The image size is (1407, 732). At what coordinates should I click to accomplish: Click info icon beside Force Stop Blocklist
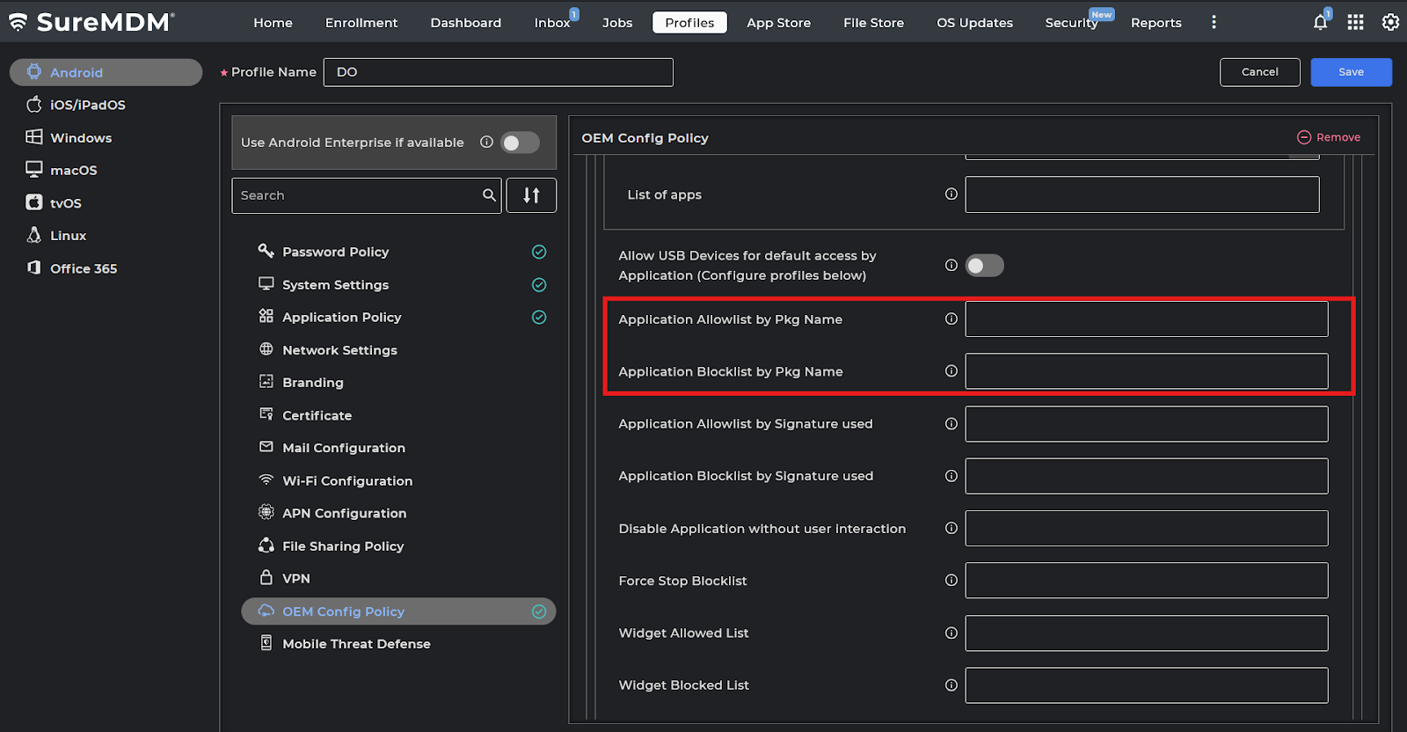coord(951,581)
